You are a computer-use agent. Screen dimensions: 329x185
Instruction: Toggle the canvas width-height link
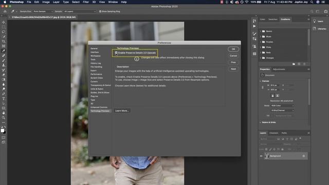[262, 87]
